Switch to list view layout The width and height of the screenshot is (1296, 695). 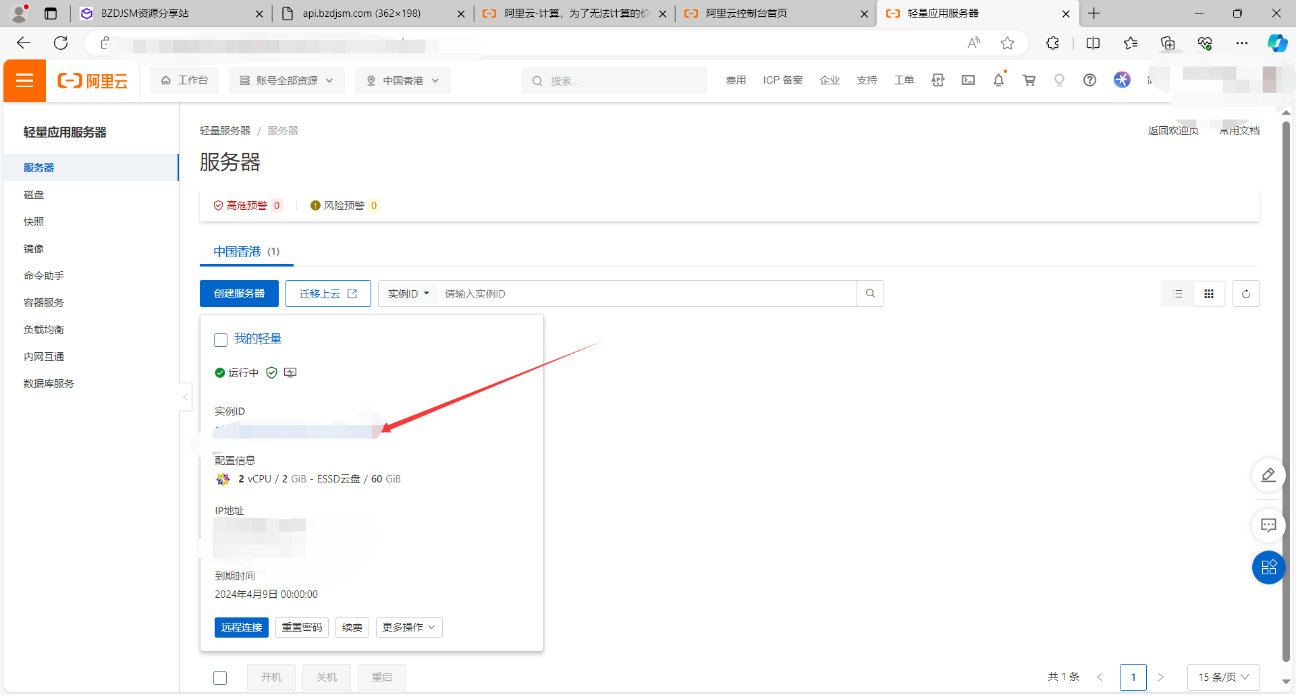[1178, 294]
